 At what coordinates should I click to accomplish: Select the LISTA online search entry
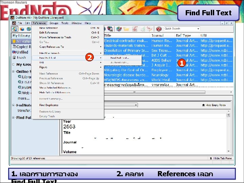(x=25, y=82)
